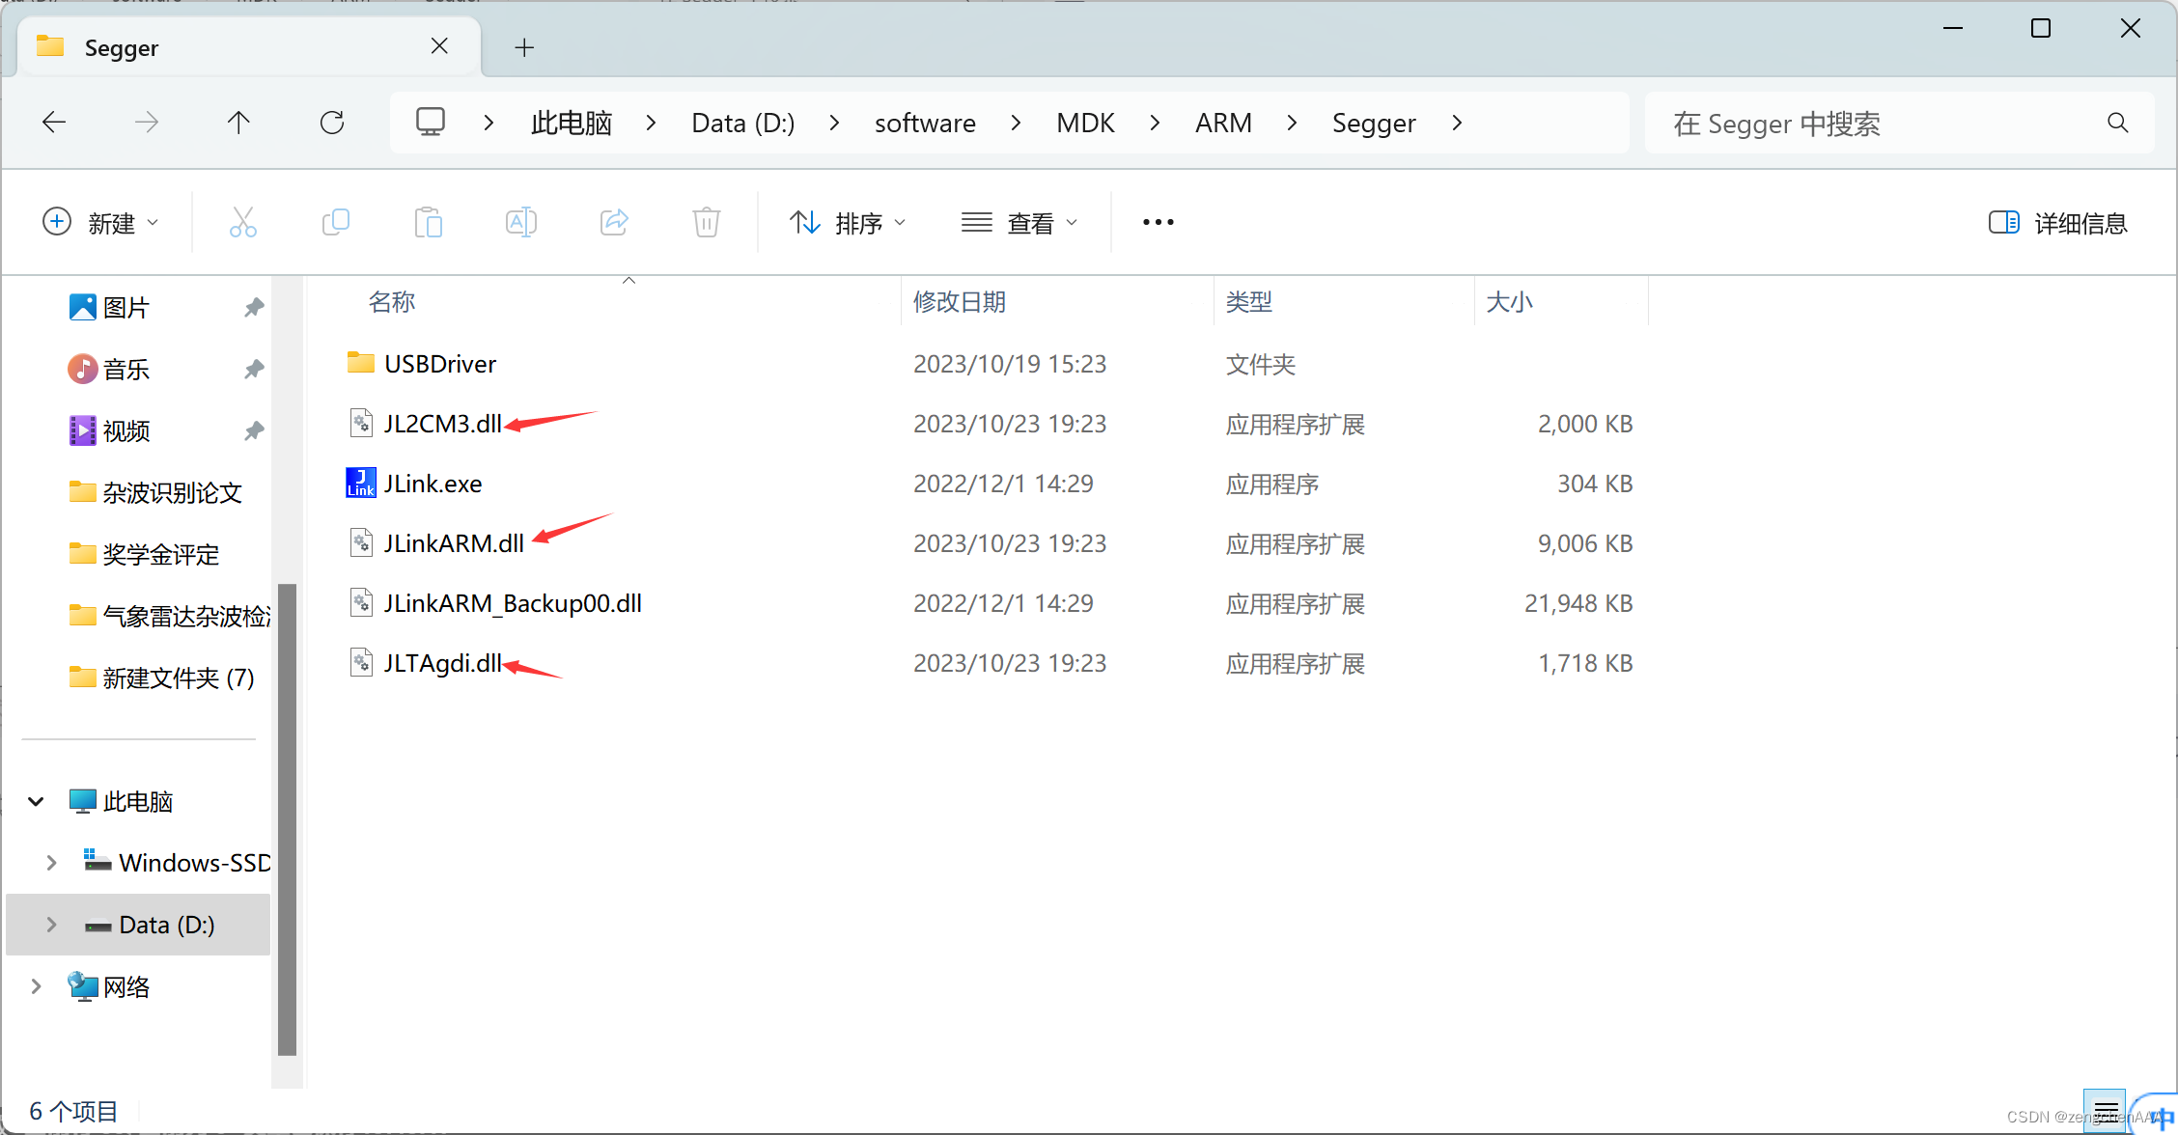
Task: Click the PC monitor icon in address bar
Action: pos(431,123)
